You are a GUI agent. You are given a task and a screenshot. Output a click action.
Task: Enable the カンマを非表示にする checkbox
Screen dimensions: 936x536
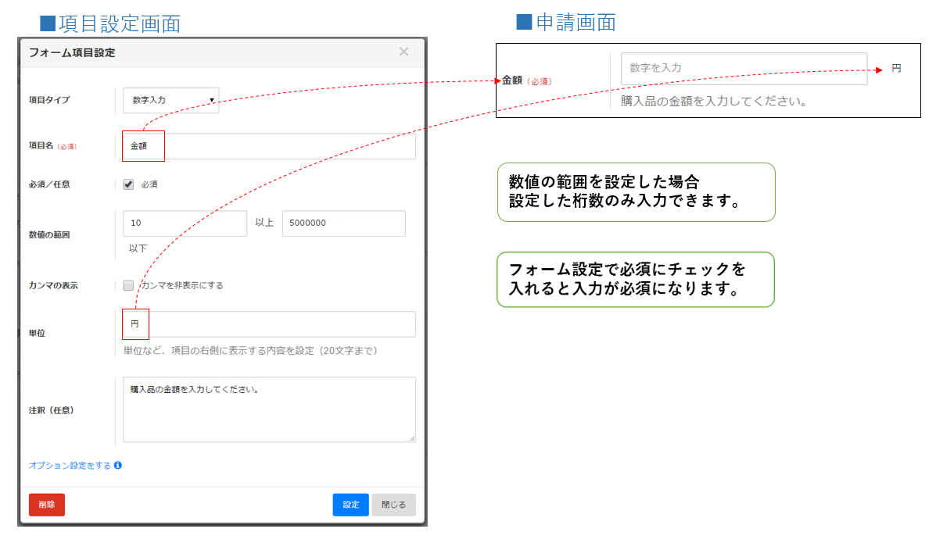(129, 286)
